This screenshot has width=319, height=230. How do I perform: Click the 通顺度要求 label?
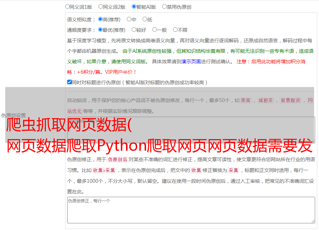tap(81, 30)
